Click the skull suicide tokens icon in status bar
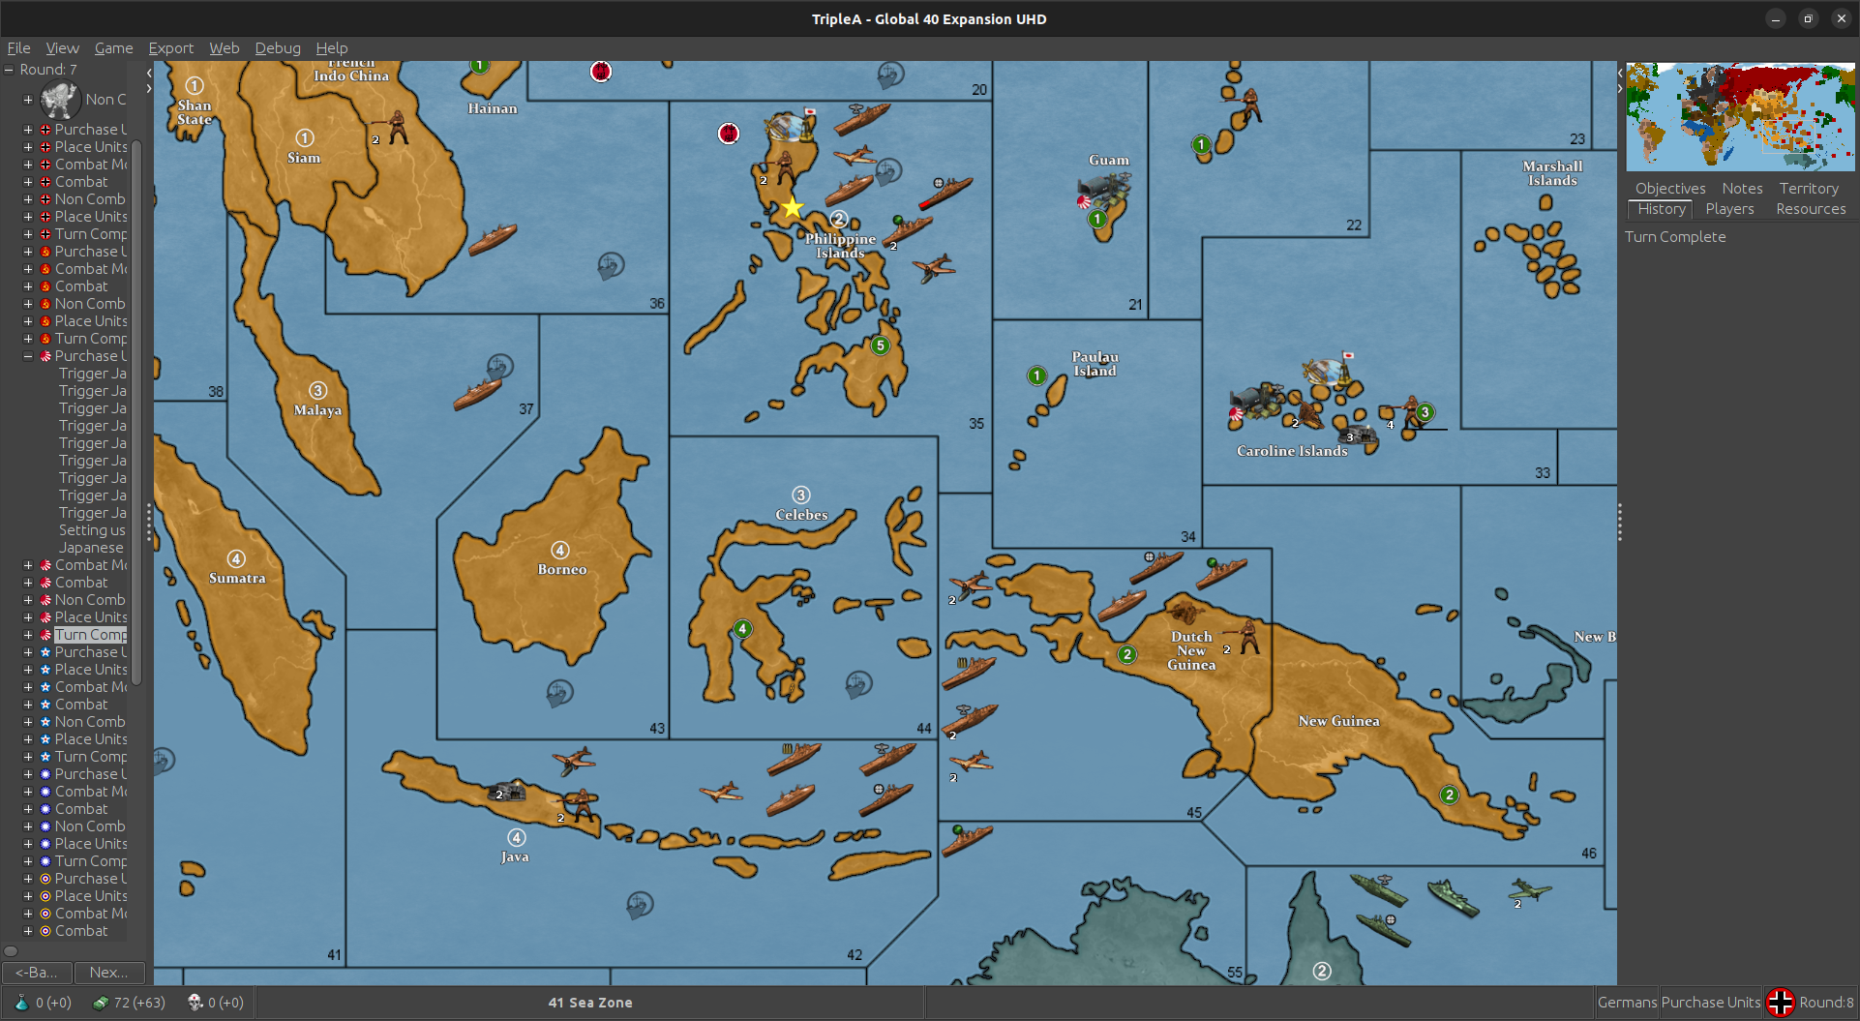 195,1003
